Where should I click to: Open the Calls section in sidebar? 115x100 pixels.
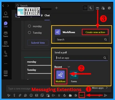(x=6, y=54)
